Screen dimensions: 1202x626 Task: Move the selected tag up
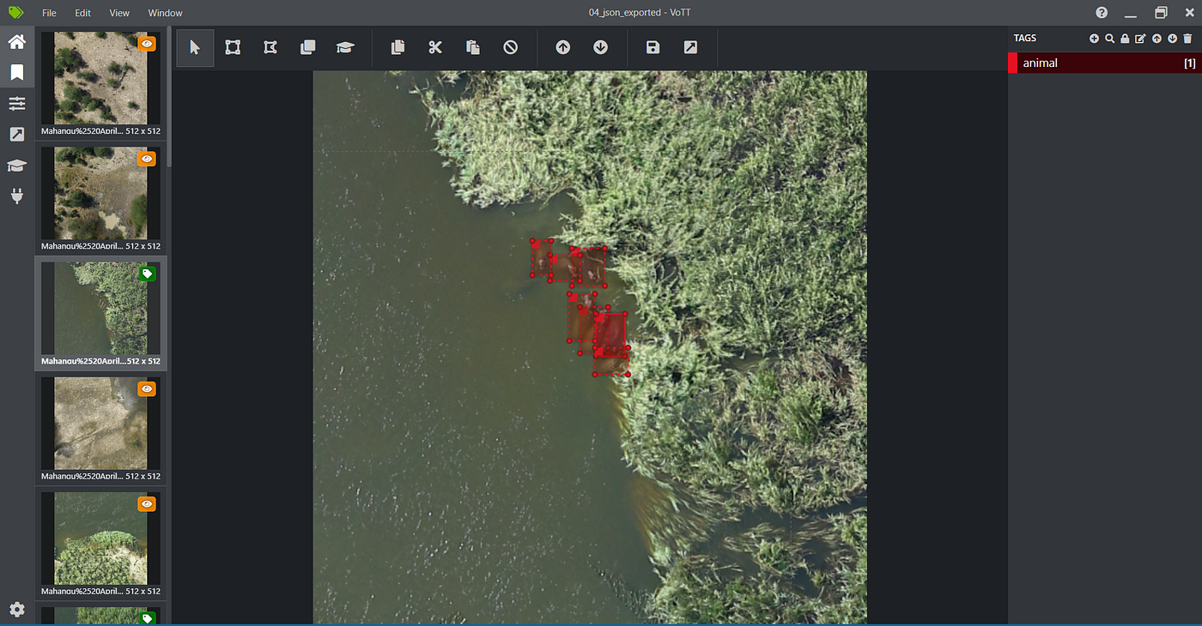(1156, 39)
